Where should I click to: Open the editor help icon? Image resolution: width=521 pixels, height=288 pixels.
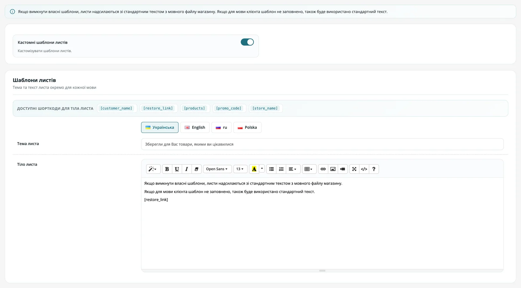(374, 169)
